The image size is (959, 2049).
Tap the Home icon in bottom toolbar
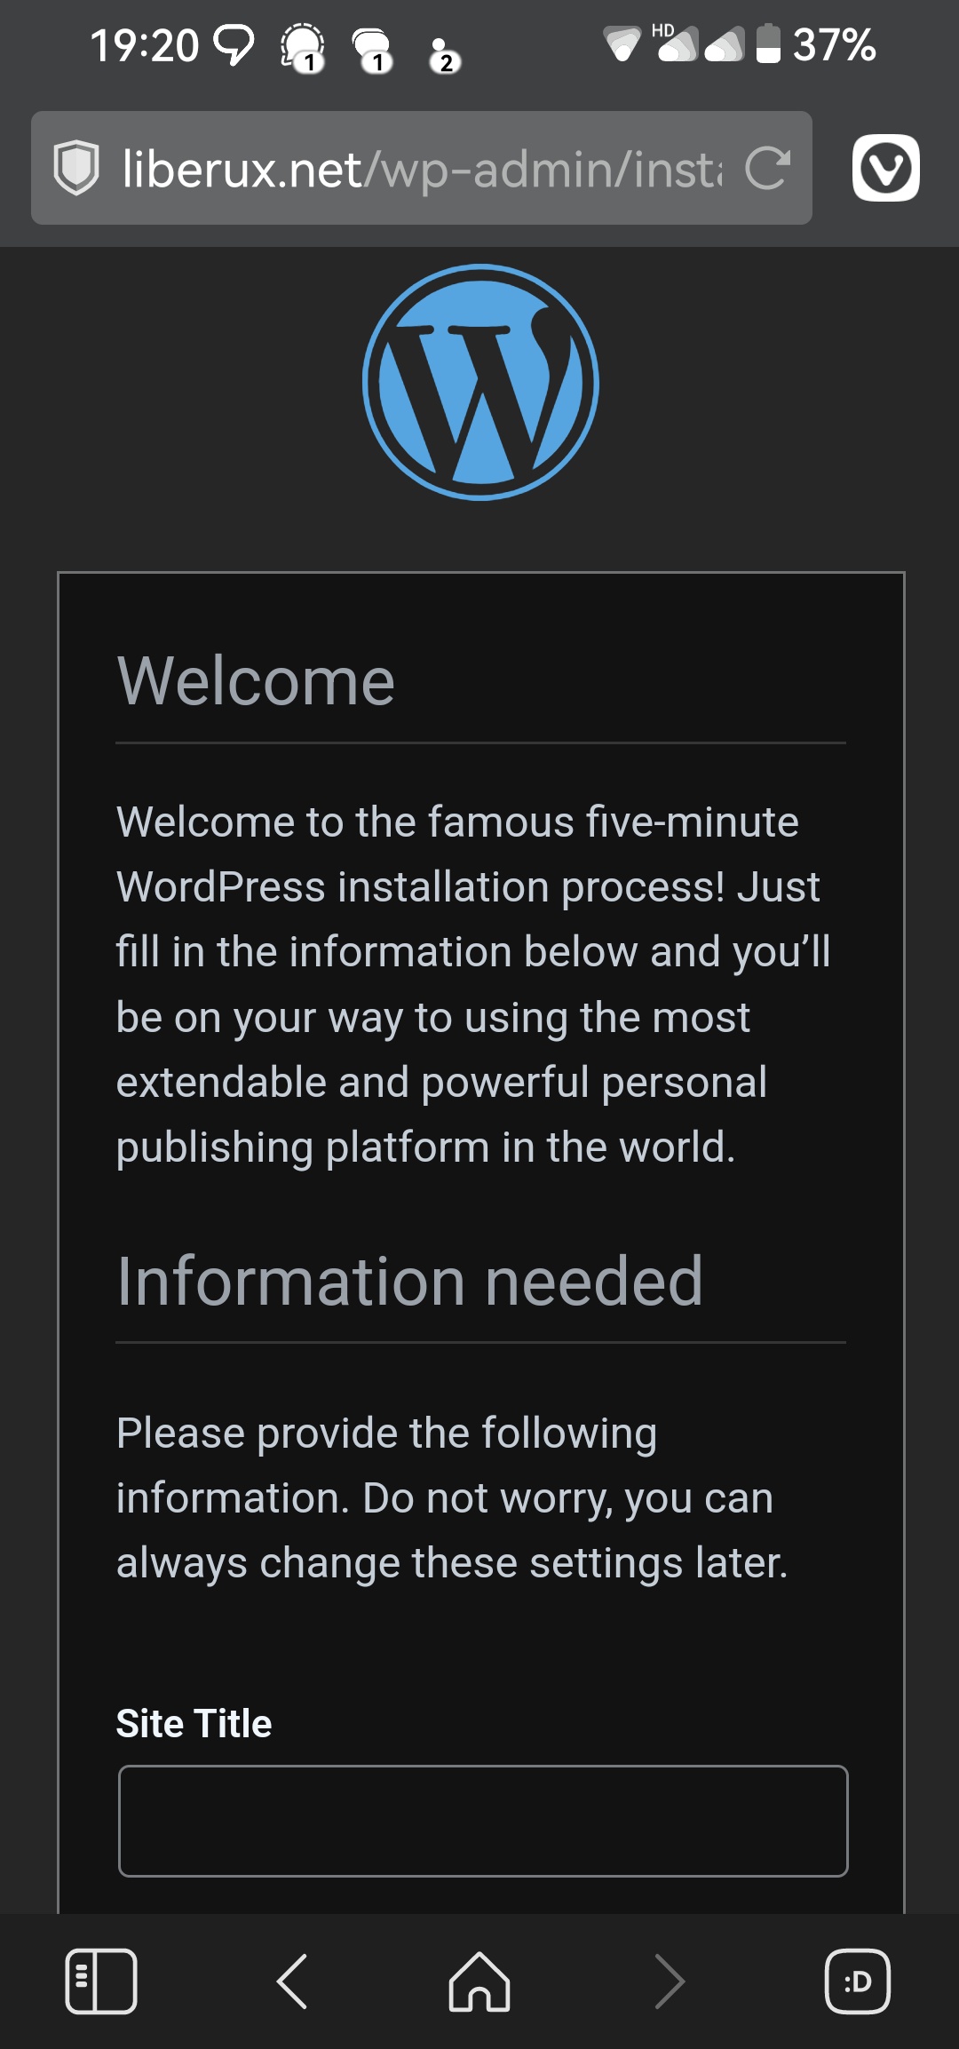click(x=479, y=1981)
